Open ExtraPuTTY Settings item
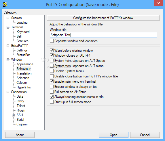The height and width of the screenshot is (141, 165). [22, 50]
